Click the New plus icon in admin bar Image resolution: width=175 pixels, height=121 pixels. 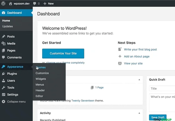44,4
